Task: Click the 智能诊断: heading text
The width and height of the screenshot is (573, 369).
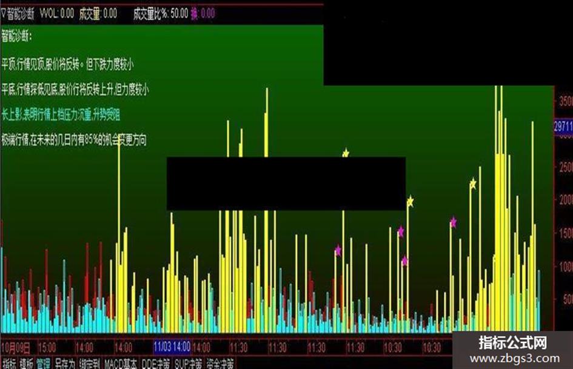Action: click(x=17, y=36)
